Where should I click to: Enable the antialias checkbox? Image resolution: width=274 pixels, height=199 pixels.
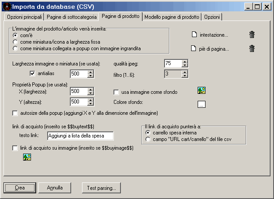pyautogui.click(x=32, y=73)
